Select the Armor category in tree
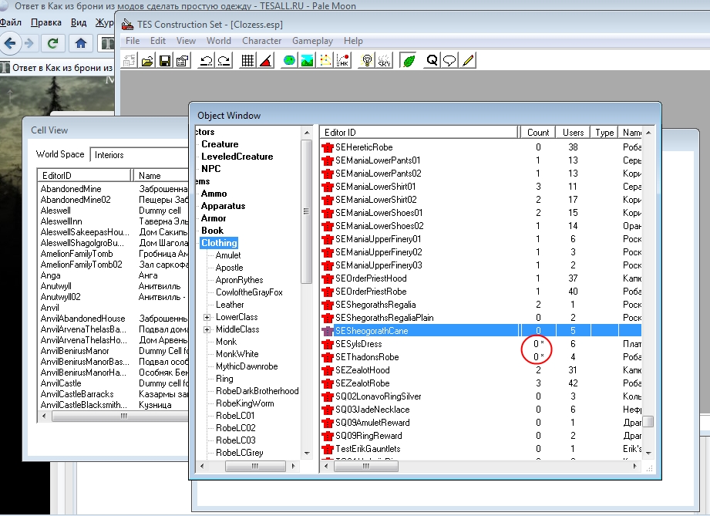The height and width of the screenshot is (516, 710). tap(214, 218)
